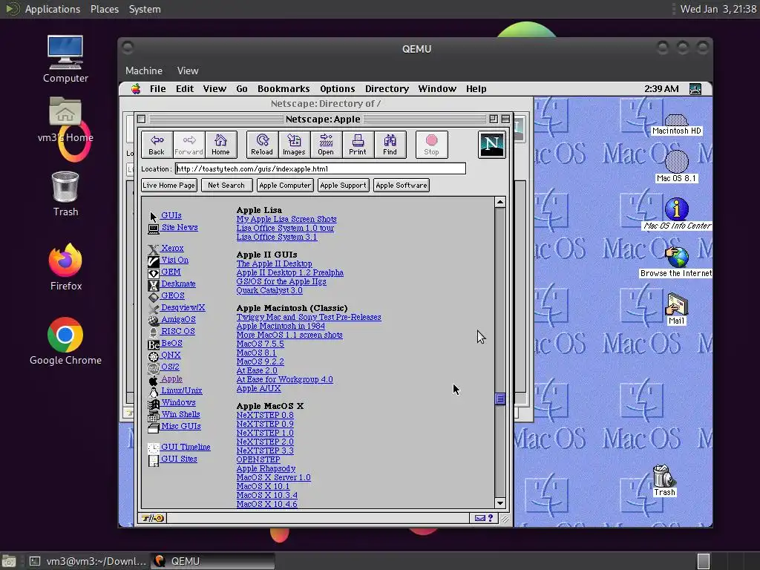
Task: Follow the BeOS sidebar link
Action: coord(171,343)
